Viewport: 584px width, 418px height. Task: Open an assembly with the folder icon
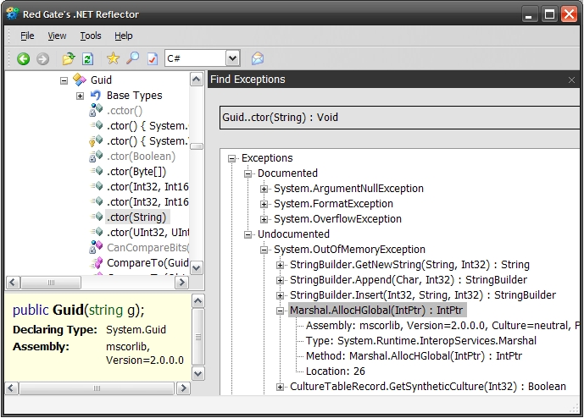[x=69, y=58]
